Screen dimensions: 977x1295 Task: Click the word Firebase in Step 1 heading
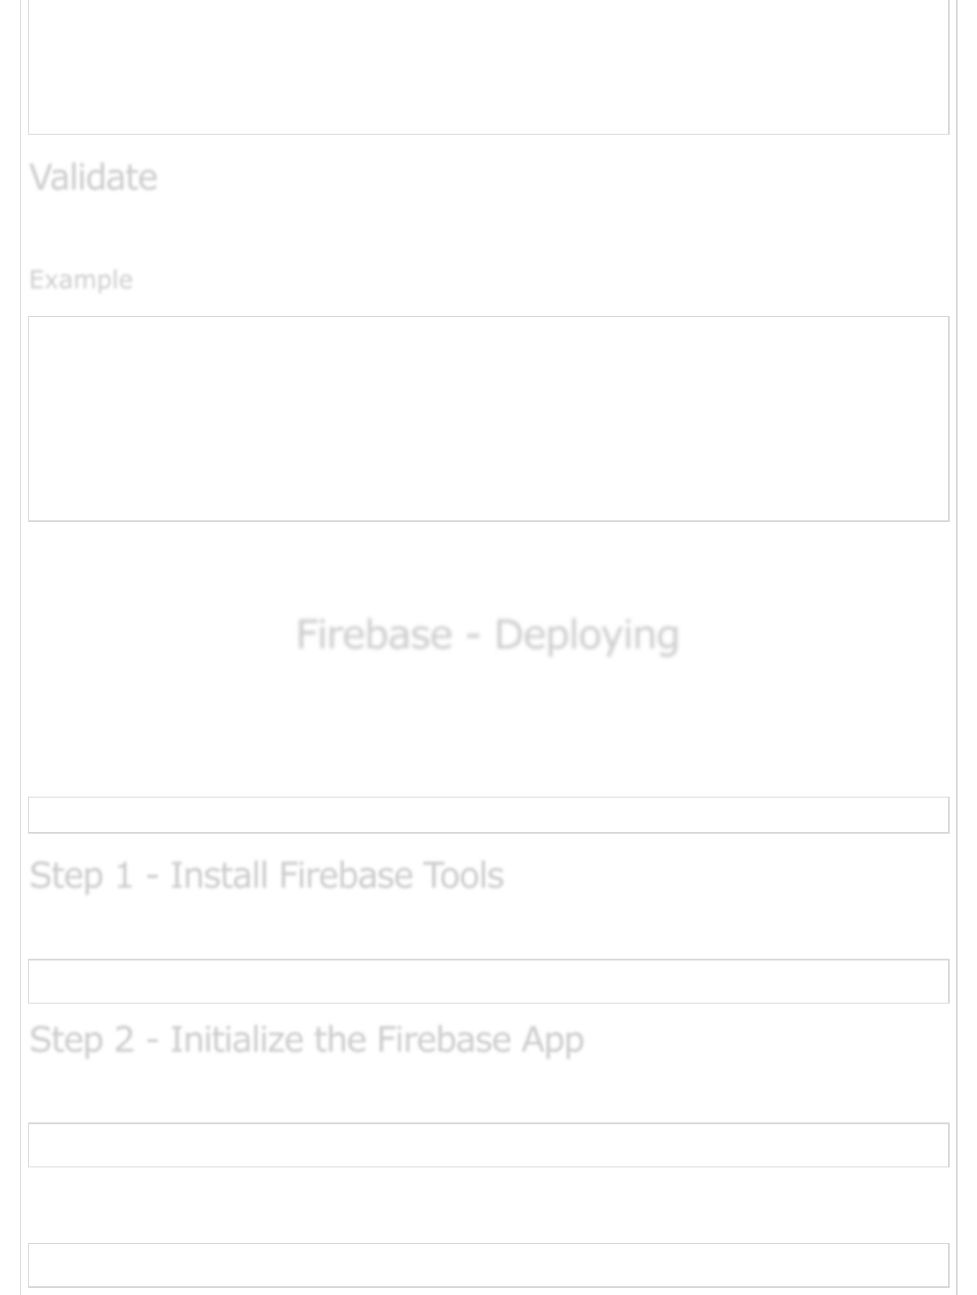[x=345, y=876]
